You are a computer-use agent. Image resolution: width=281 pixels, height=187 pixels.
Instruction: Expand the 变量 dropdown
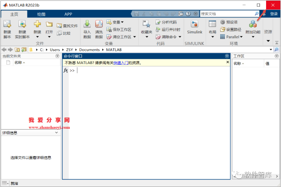click(x=122, y=22)
